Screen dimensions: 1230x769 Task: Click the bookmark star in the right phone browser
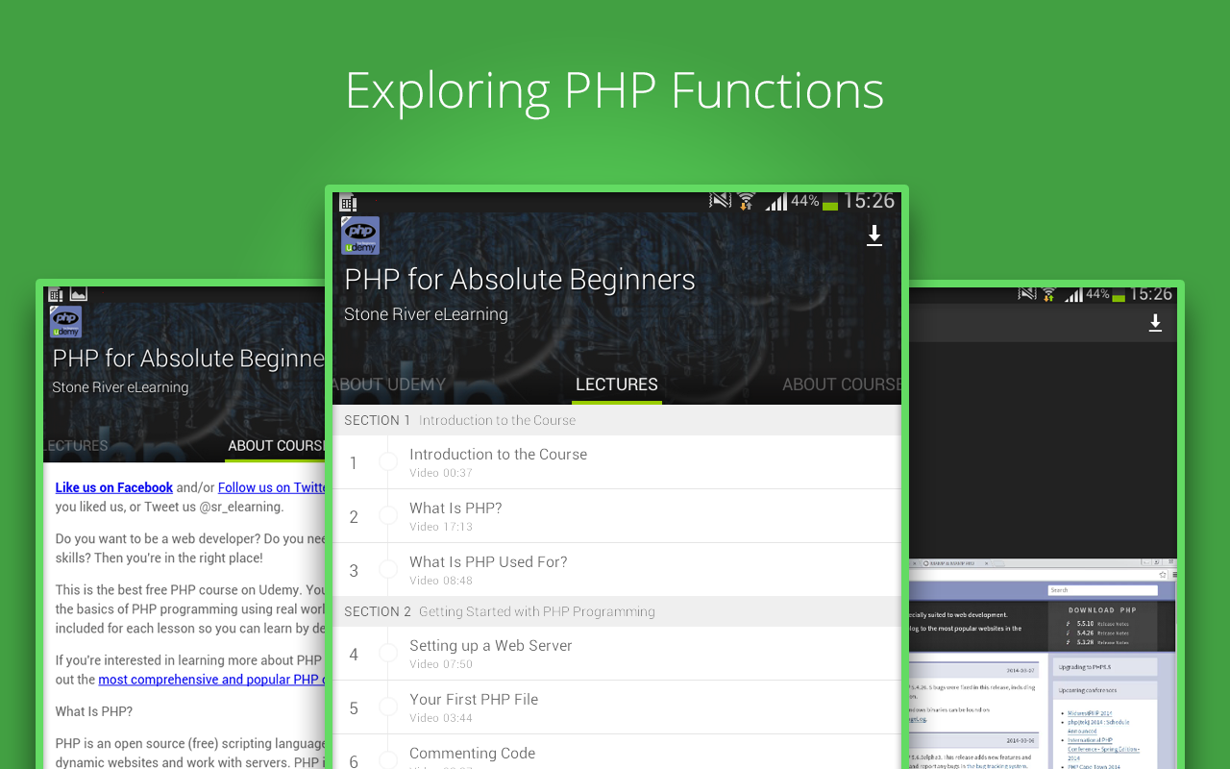1163,575
